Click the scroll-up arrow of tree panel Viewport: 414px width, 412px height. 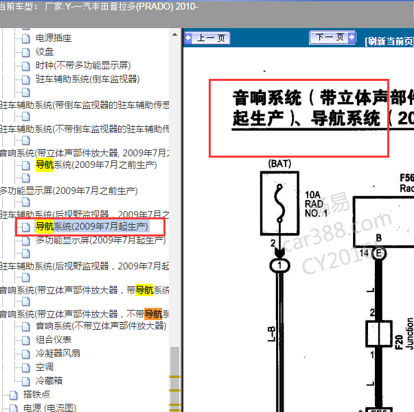pyautogui.click(x=174, y=34)
